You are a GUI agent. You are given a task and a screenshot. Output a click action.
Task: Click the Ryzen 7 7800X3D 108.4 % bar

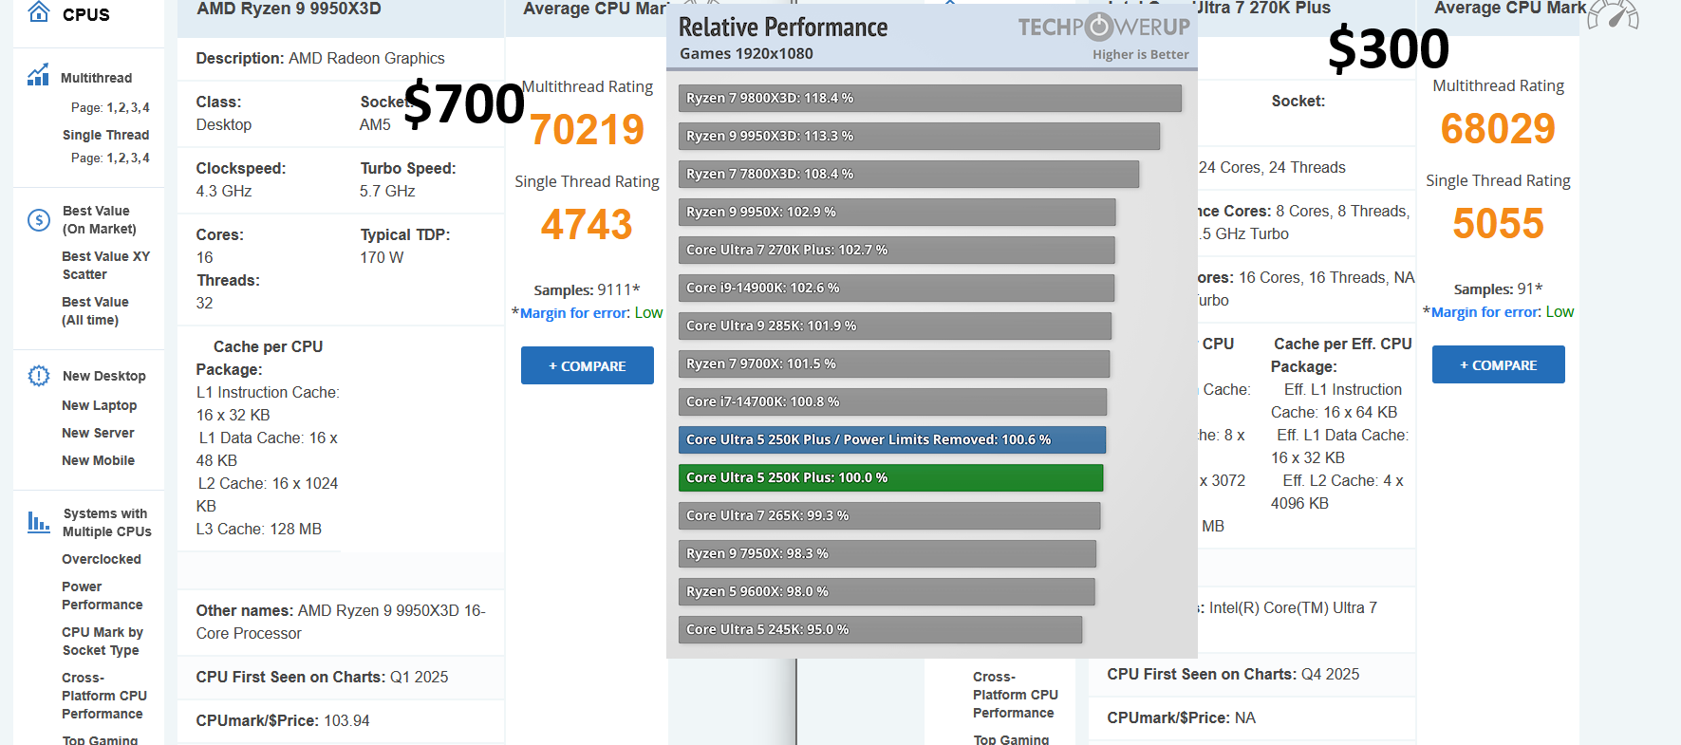pos(908,174)
